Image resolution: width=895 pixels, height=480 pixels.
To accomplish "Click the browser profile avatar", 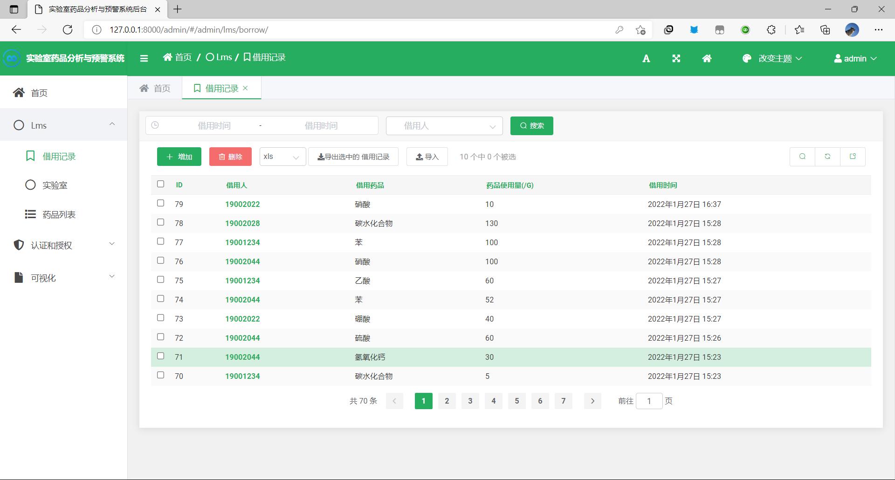I will (x=852, y=30).
